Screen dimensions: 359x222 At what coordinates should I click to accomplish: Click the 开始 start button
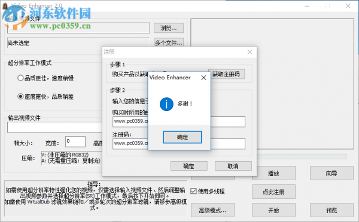coord(273,210)
